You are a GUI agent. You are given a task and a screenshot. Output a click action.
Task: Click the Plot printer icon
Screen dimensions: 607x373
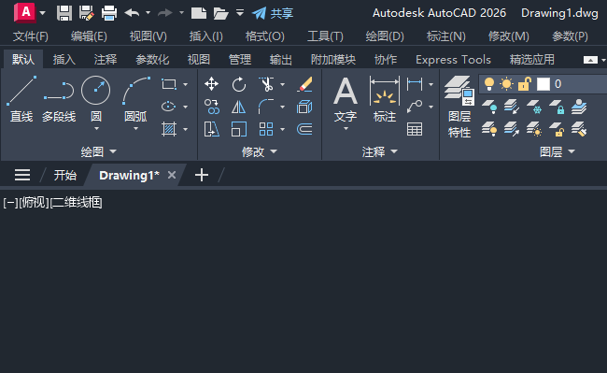point(109,13)
